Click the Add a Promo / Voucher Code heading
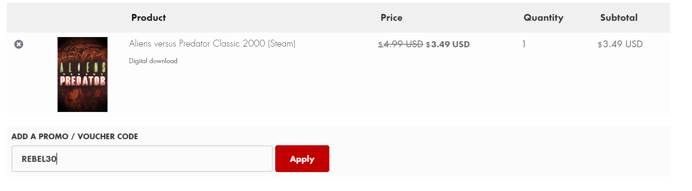Screen dimensions: 692x191 coord(75,137)
